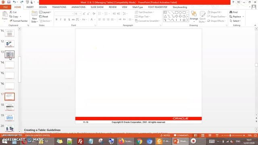The image size is (258, 145).
Task: Open Align Text options
Action: pos(142,17)
